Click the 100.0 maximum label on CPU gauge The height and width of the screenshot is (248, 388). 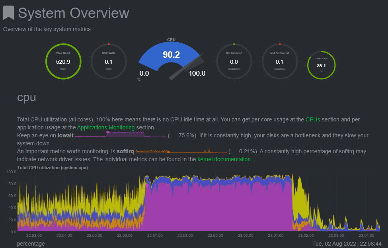pyautogui.click(x=197, y=73)
